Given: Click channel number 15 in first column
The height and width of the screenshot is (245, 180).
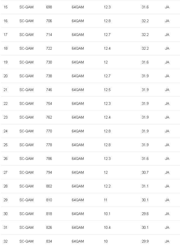Looking at the screenshot, I should [5, 7].
